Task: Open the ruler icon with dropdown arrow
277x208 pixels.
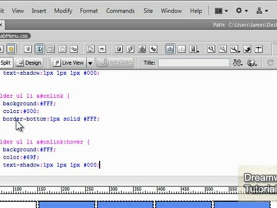Action: click(x=194, y=49)
